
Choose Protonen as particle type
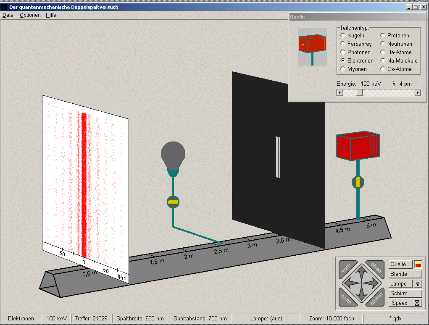[383, 36]
